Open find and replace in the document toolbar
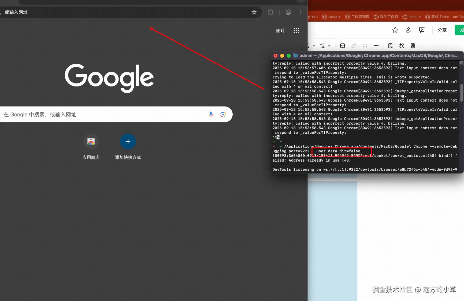Image resolution: width=464 pixels, height=301 pixels. click(x=390, y=46)
